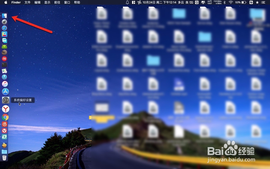Open Notification Center list icon

(x=263, y=2)
